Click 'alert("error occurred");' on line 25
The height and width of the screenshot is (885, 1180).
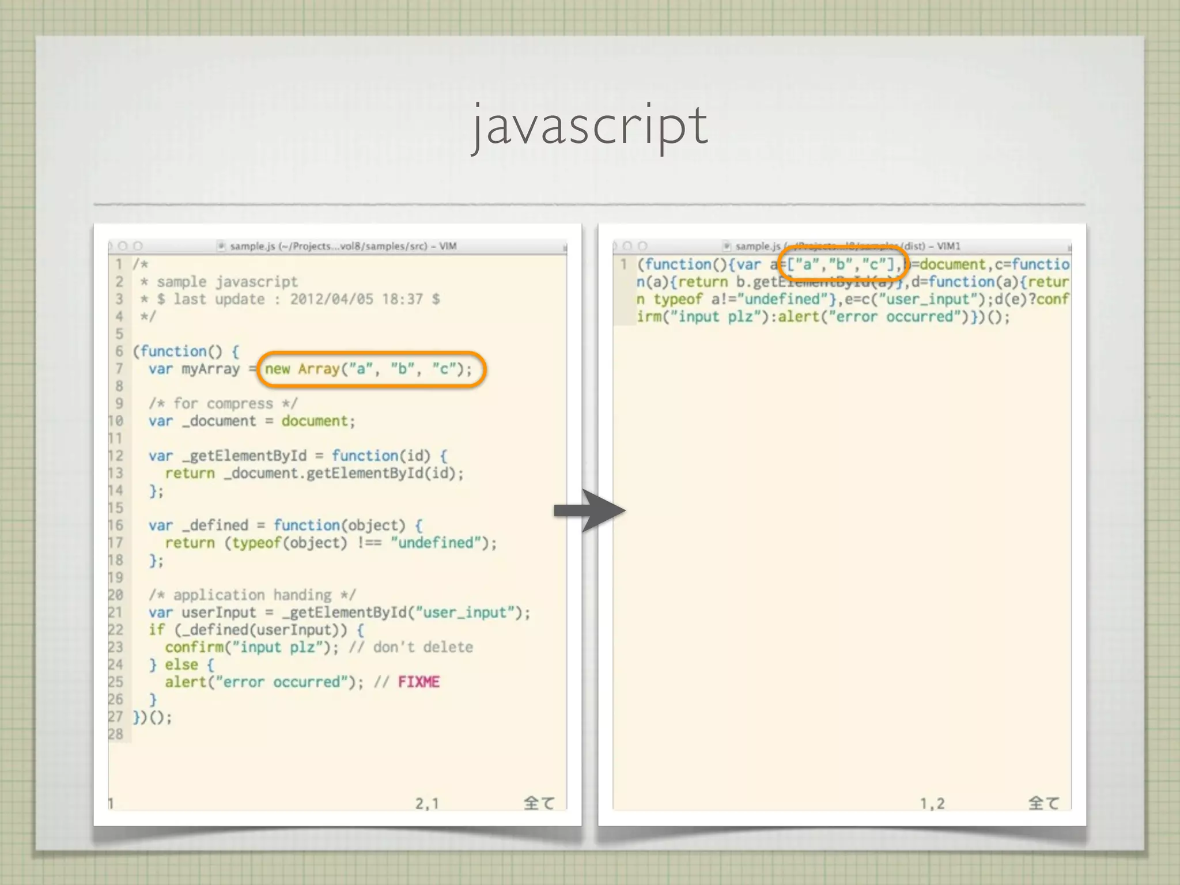coord(264,682)
